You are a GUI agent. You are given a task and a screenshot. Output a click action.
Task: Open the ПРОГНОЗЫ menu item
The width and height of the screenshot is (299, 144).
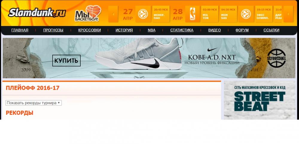tap(53, 30)
